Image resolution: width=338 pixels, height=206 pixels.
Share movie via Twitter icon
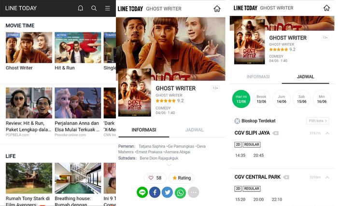tap(168, 192)
